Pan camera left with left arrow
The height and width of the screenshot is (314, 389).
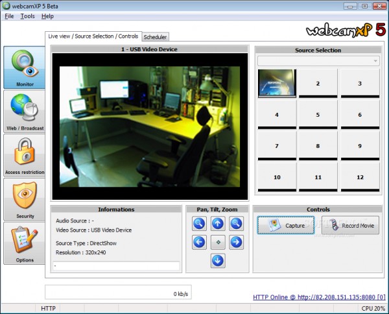199,242
